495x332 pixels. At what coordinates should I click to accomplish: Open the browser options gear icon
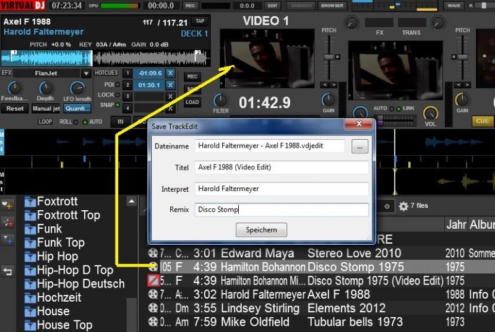point(403,206)
